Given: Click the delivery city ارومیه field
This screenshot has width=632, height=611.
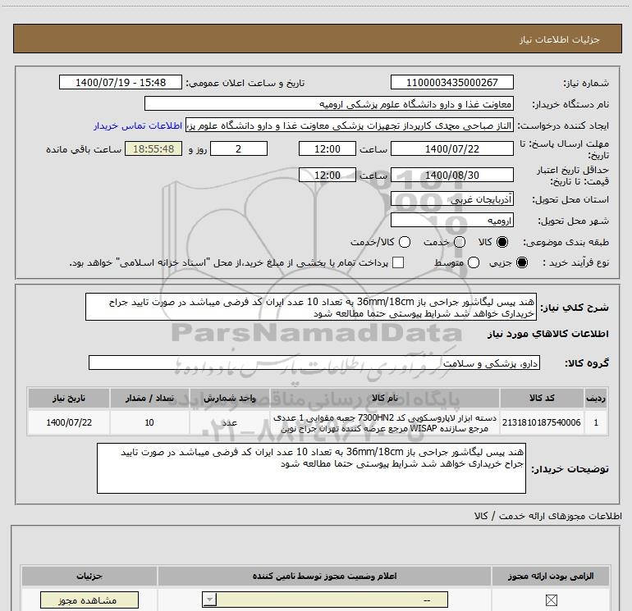Looking at the screenshot, I should 451,220.
